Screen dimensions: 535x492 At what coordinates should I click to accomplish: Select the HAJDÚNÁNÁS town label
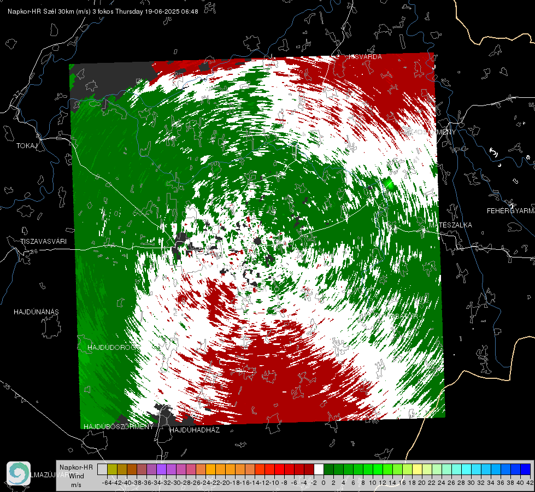tap(36, 312)
